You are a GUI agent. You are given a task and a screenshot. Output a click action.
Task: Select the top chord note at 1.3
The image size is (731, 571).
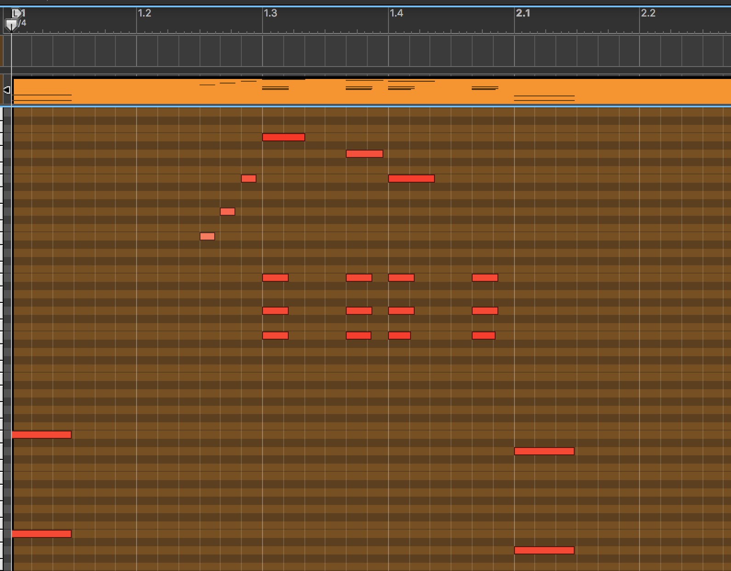pos(275,278)
